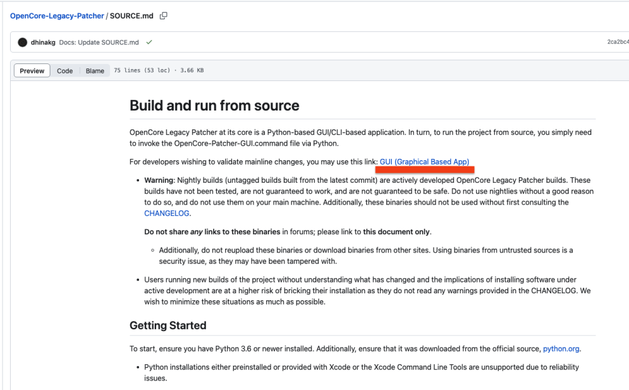View the commit's green checkmark status
The height and width of the screenshot is (390, 629).
tap(149, 42)
